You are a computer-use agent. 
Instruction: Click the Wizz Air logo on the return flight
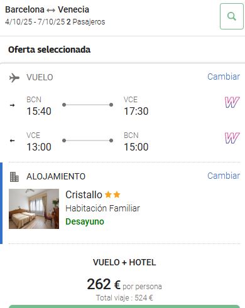click(232, 138)
